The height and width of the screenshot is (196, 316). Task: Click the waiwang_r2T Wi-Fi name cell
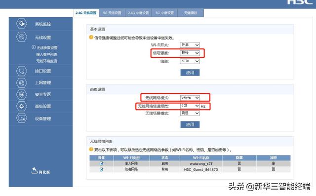tap(201, 163)
